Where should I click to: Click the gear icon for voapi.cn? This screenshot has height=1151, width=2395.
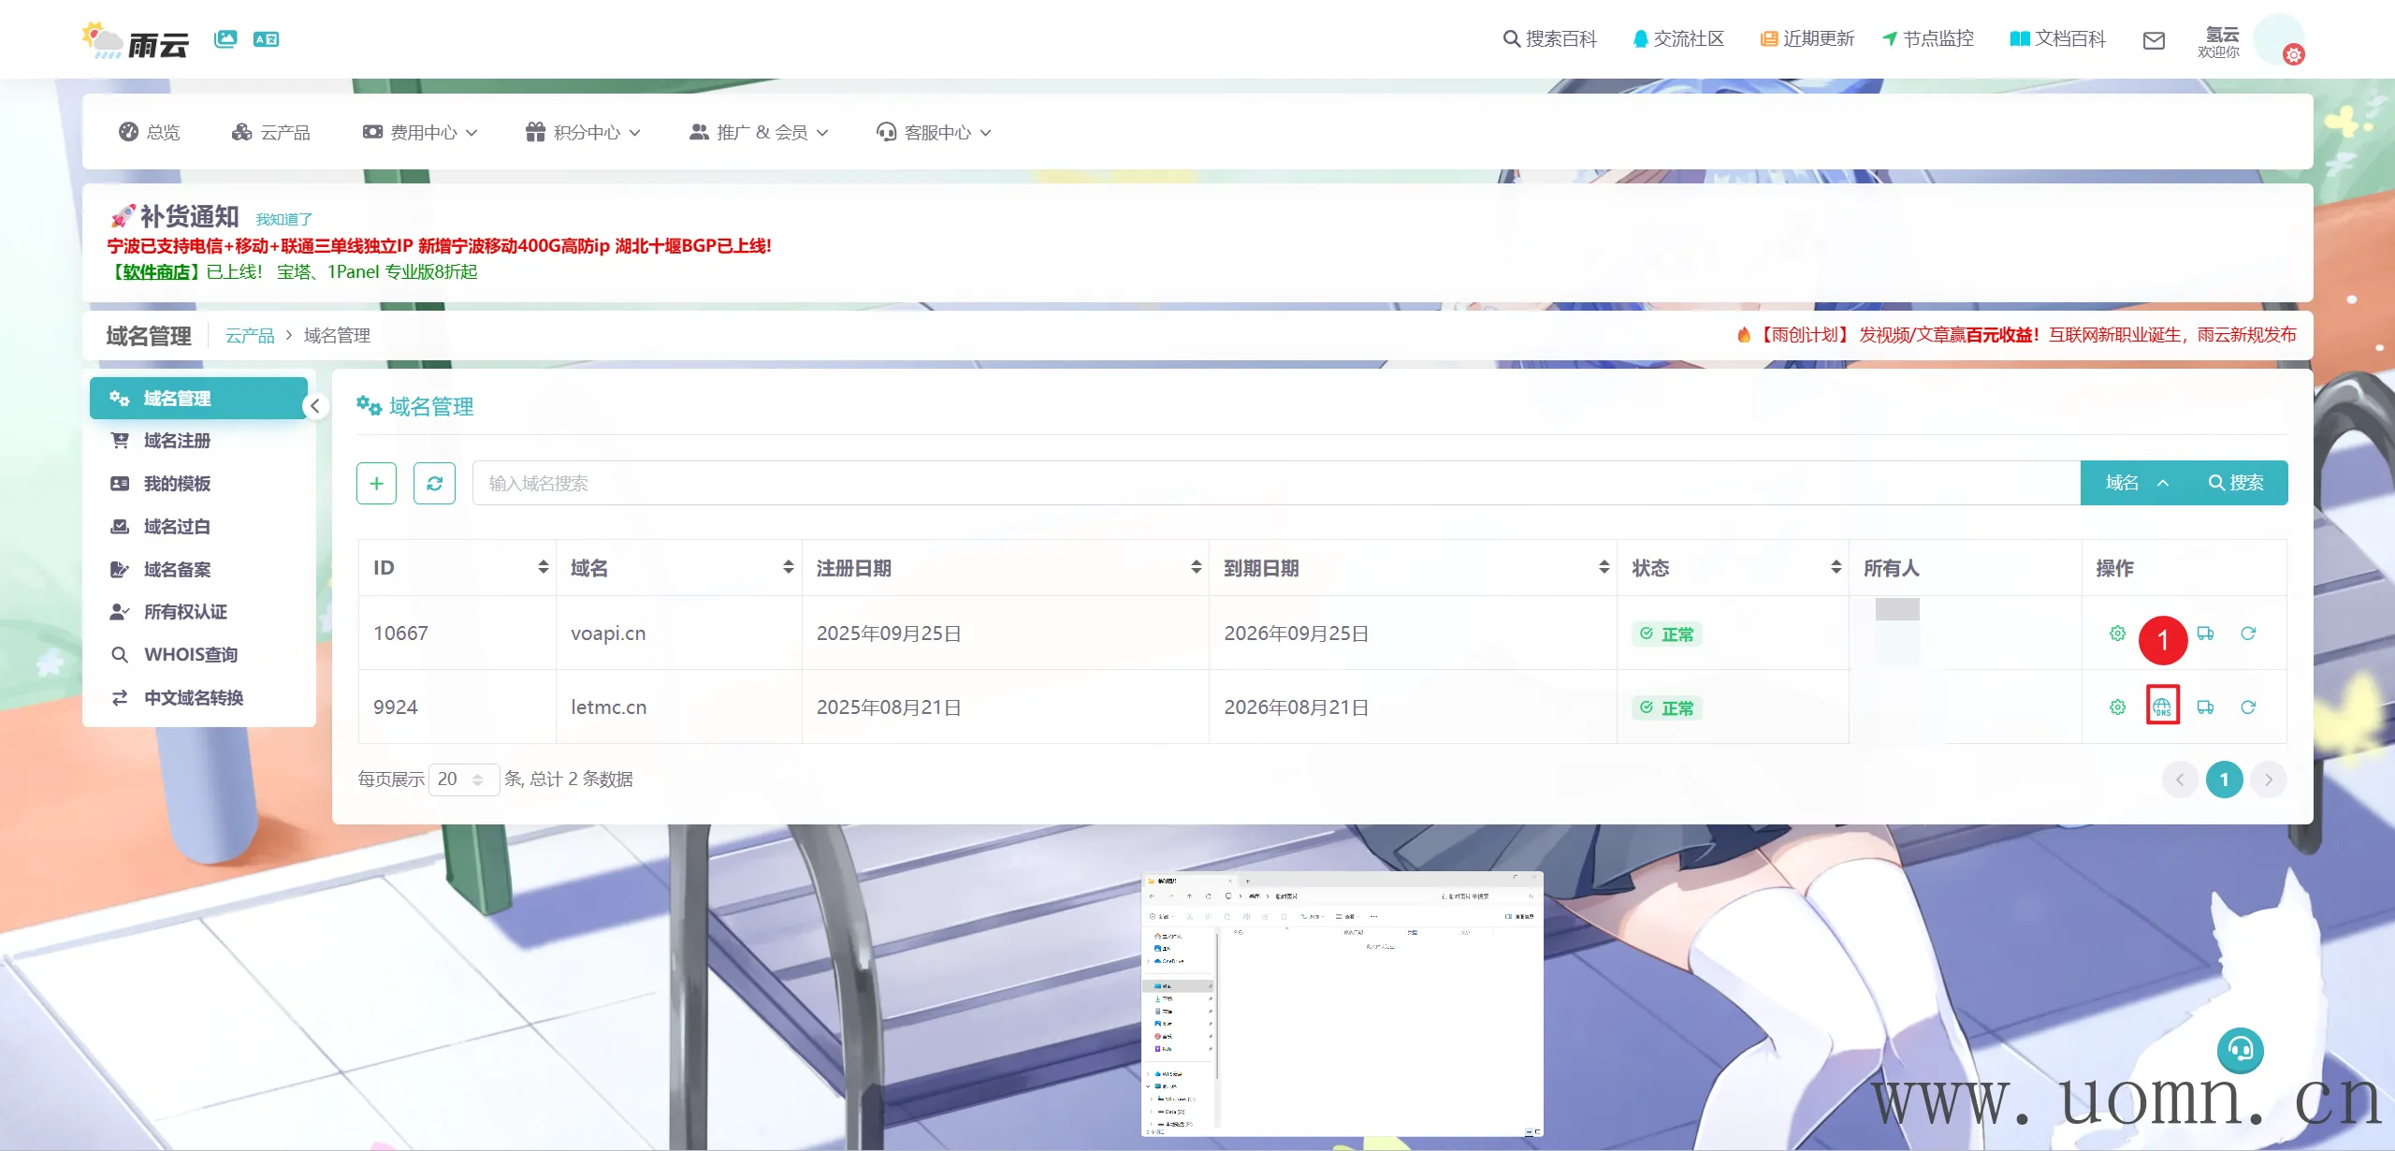click(x=2117, y=634)
